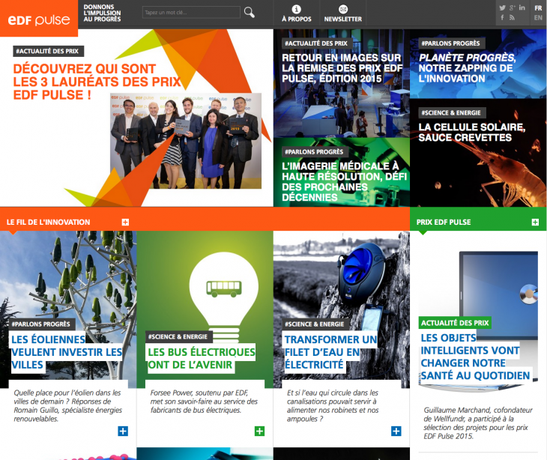This screenshot has width=547, height=460.
Task: Click #PARLONS PROGRÈS tag on éoliennes card
Action: tap(40, 324)
